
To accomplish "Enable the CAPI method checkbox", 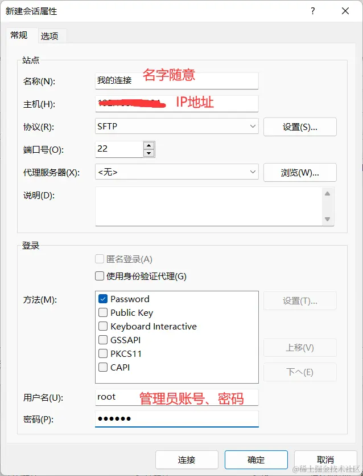I will coord(103,367).
